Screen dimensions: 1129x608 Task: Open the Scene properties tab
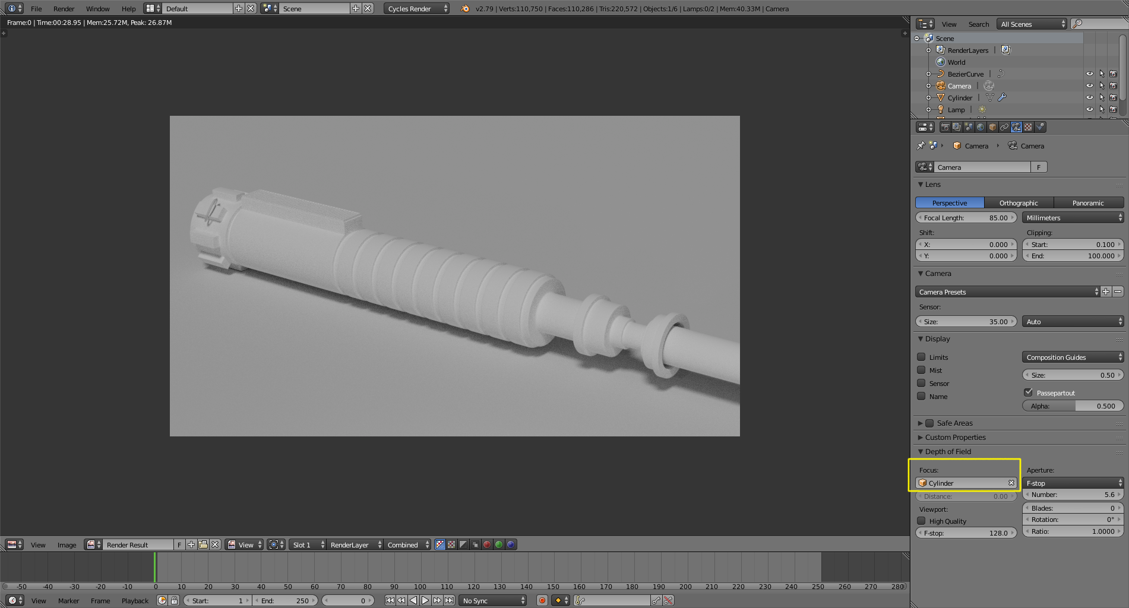coord(969,127)
